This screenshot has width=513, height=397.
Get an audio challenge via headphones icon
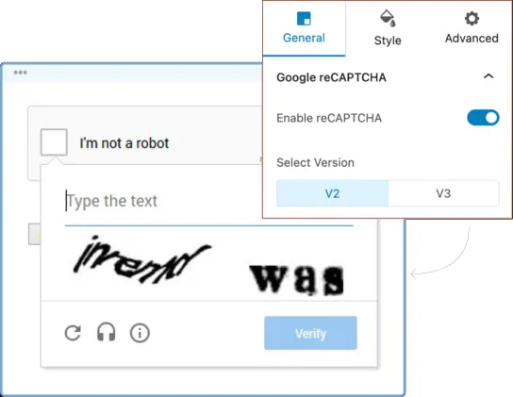tap(107, 333)
